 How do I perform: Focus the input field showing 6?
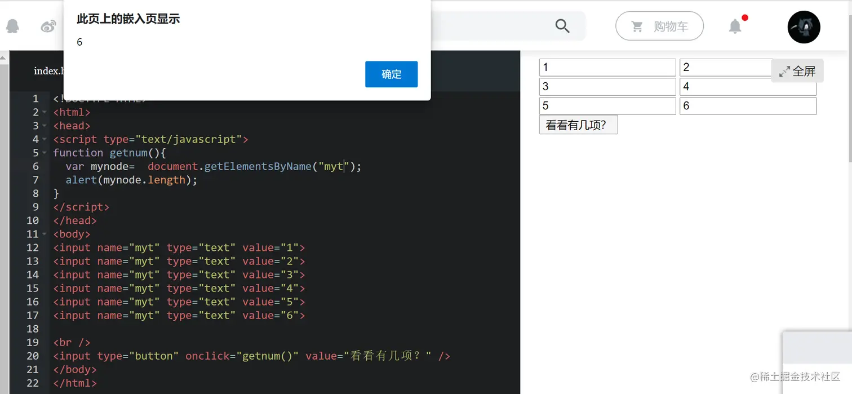click(748, 106)
